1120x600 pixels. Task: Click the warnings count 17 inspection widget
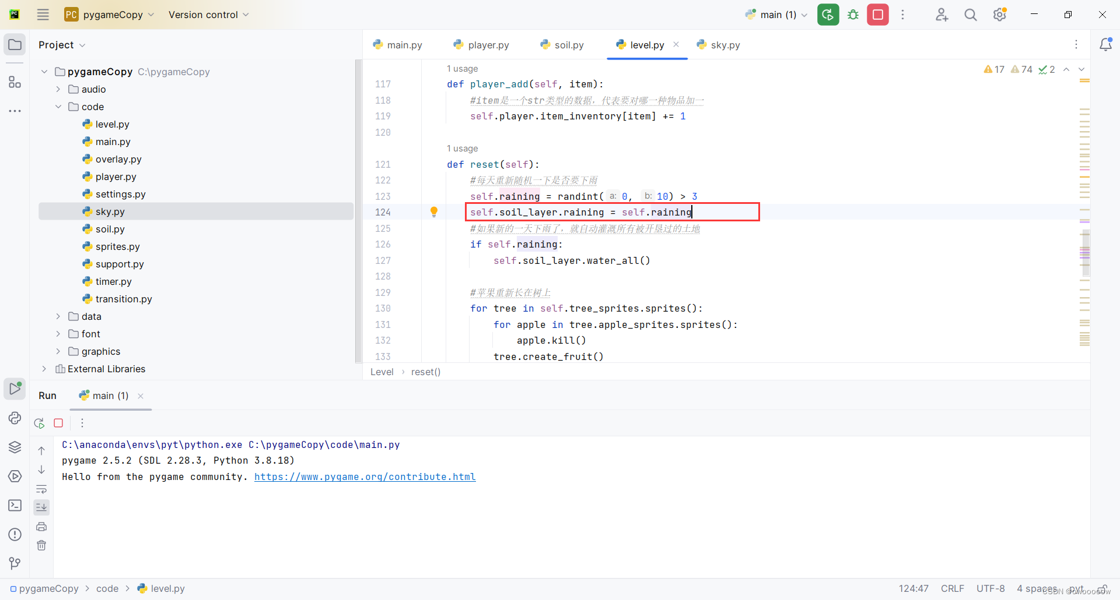pos(994,69)
